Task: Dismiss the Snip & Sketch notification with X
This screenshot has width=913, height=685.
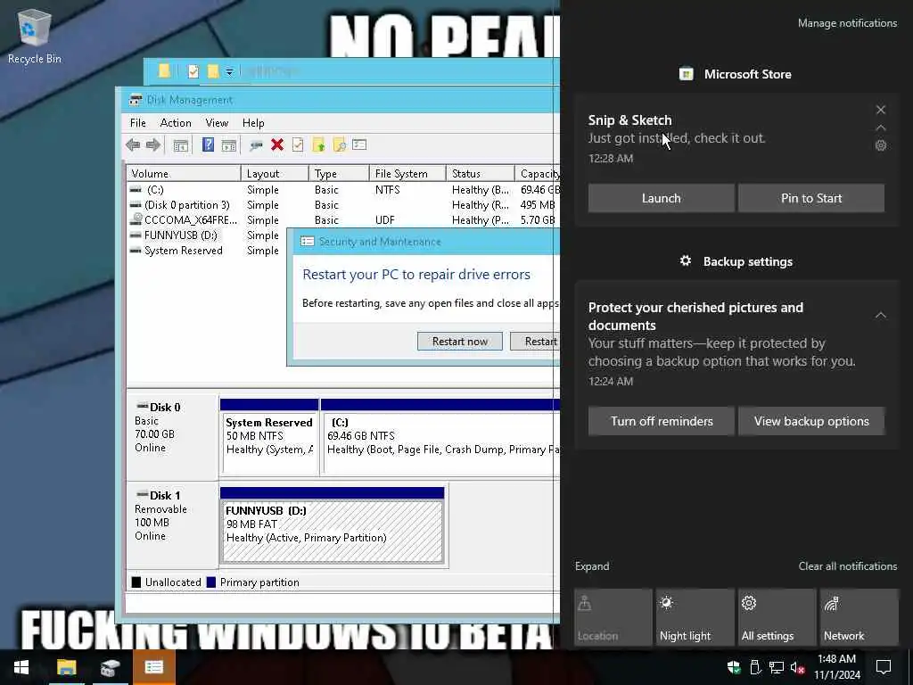Action: (880, 110)
